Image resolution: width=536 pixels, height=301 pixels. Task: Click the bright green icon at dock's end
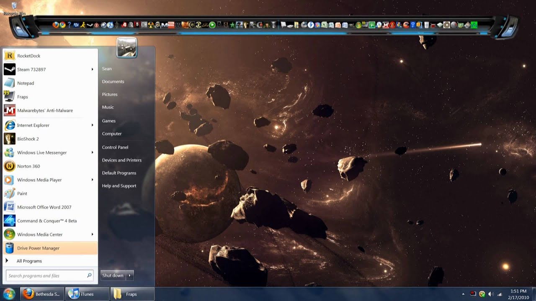[x=474, y=25]
